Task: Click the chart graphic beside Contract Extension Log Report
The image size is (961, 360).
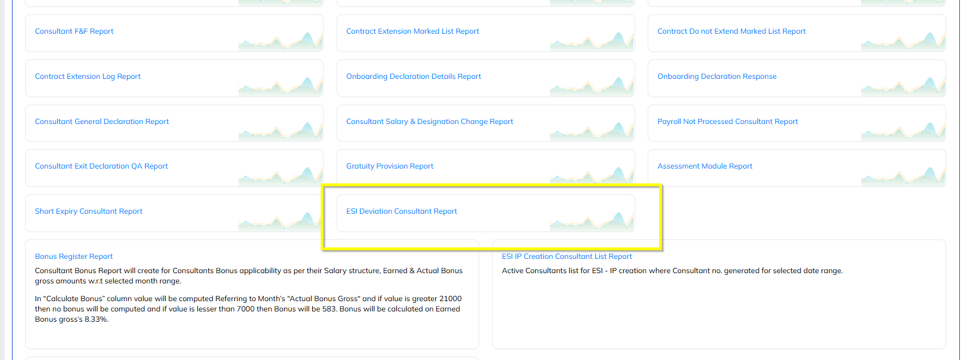Action: [x=280, y=86]
